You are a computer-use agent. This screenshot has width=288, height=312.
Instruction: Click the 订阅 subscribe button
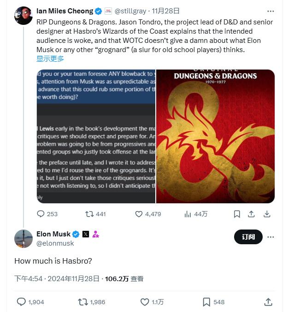pyautogui.click(x=248, y=237)
